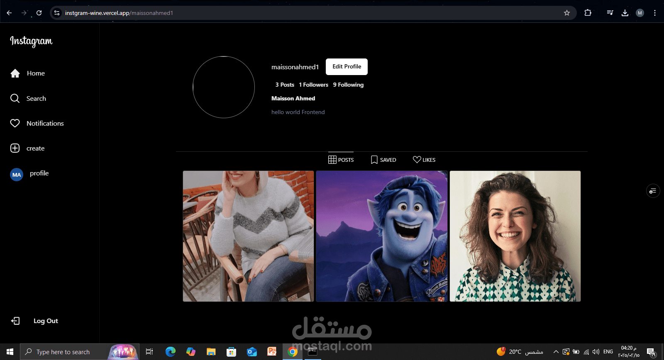This screenshot has width=664, height=360.
Task: Reload the page with the refresh icon
Action: [x=39, y=13]
